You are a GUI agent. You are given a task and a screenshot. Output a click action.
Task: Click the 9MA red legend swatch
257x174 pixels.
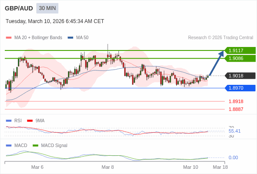[x=30, y=121]
